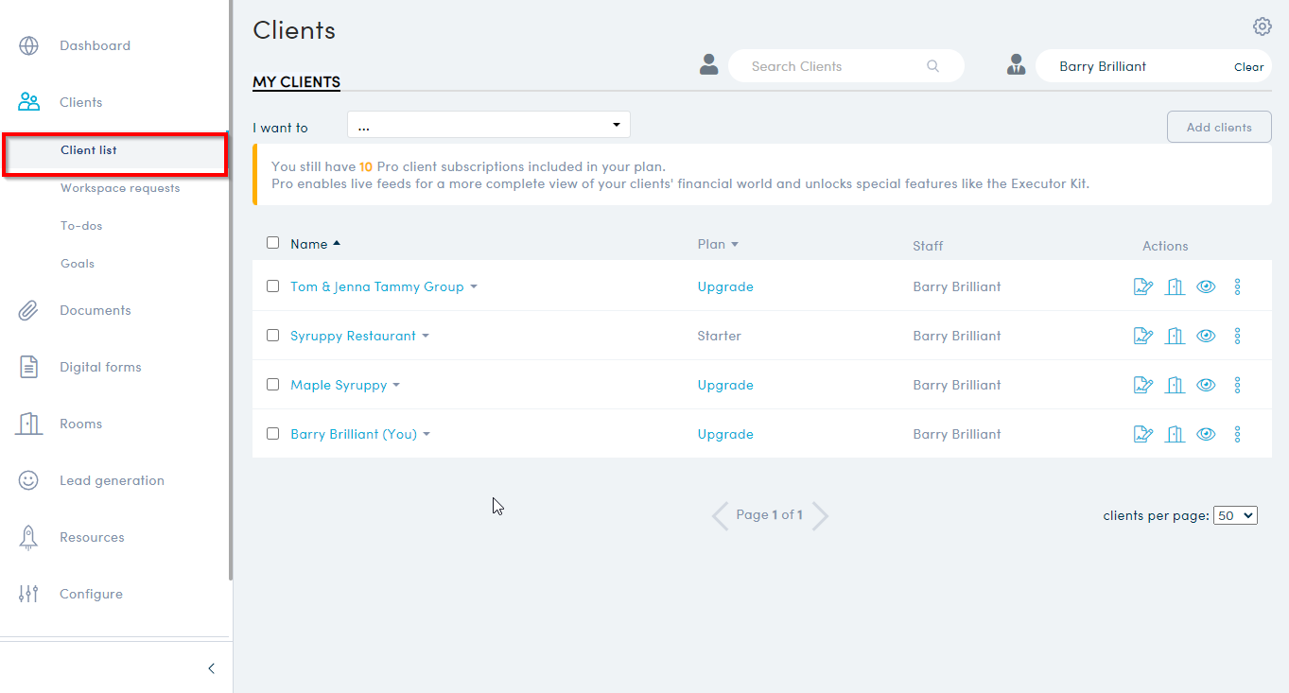Image resolution: width=1289 pixels, height=693 pixels.
Task: Tick the select-all checkbox in table header
Action: (x=273, y=243)
